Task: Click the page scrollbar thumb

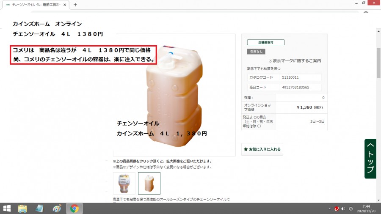Action: pos(378,63)
